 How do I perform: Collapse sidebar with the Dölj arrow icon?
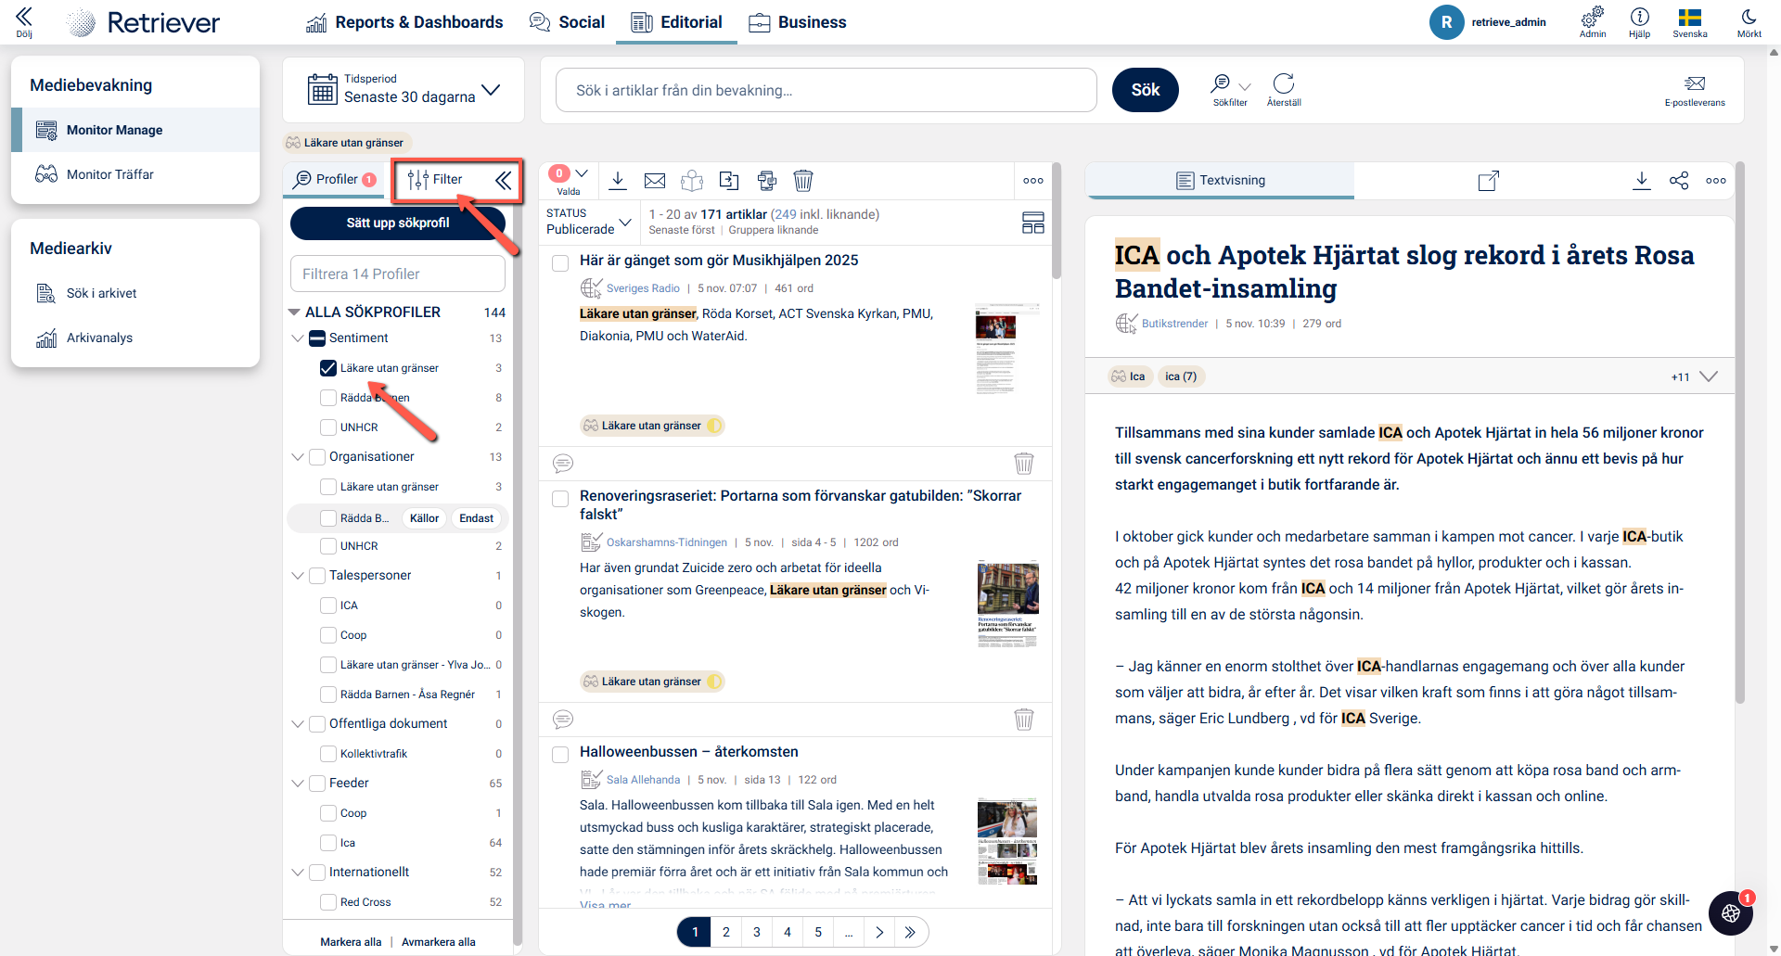(24, 17)
